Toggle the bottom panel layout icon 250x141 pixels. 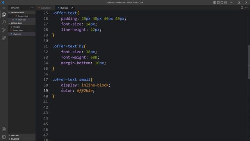(218, 2)
